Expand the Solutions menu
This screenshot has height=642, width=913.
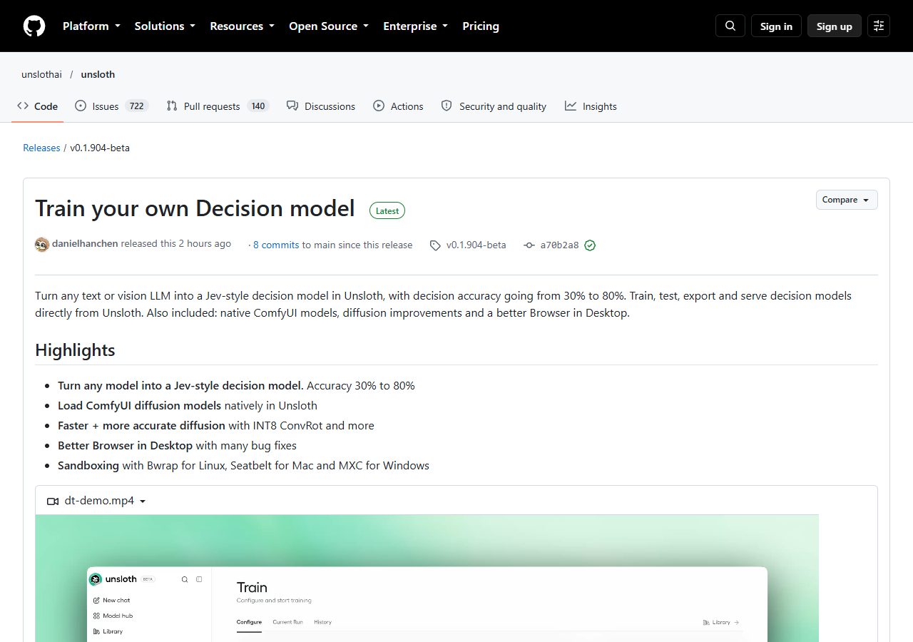pos(165,26)
